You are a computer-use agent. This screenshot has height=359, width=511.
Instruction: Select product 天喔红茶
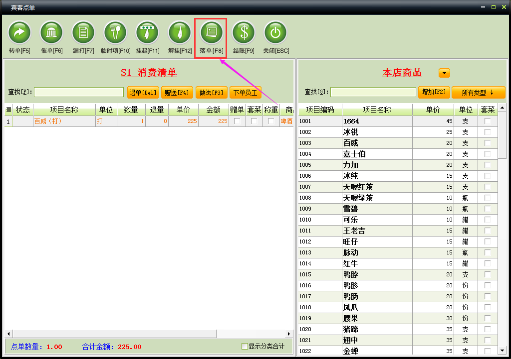coord(358,187)
